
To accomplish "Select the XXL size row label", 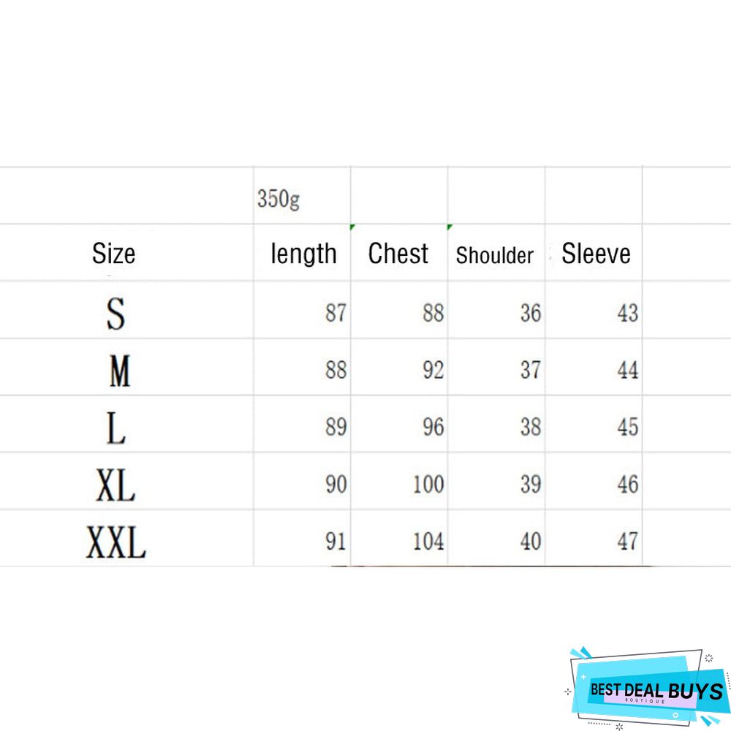I will (115, 542).
